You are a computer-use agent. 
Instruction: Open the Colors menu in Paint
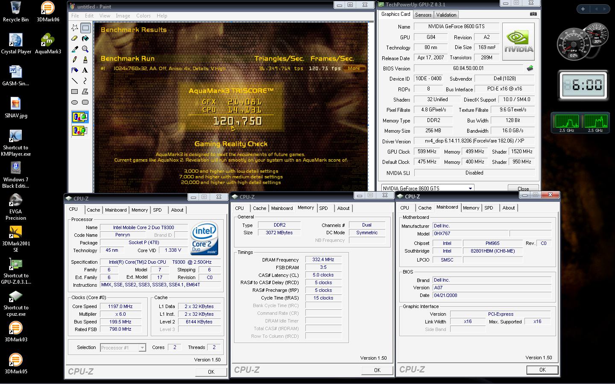pos(143,16)
